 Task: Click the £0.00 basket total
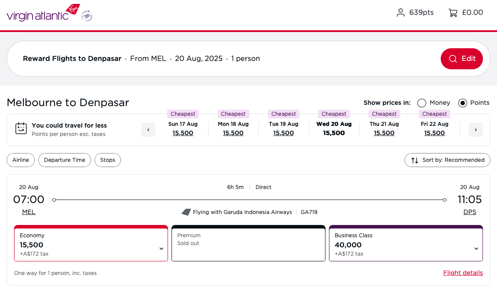[x=472, y=13]
